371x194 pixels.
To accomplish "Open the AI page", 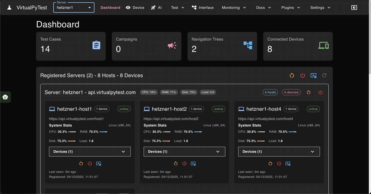I will (x=156, y=8).
